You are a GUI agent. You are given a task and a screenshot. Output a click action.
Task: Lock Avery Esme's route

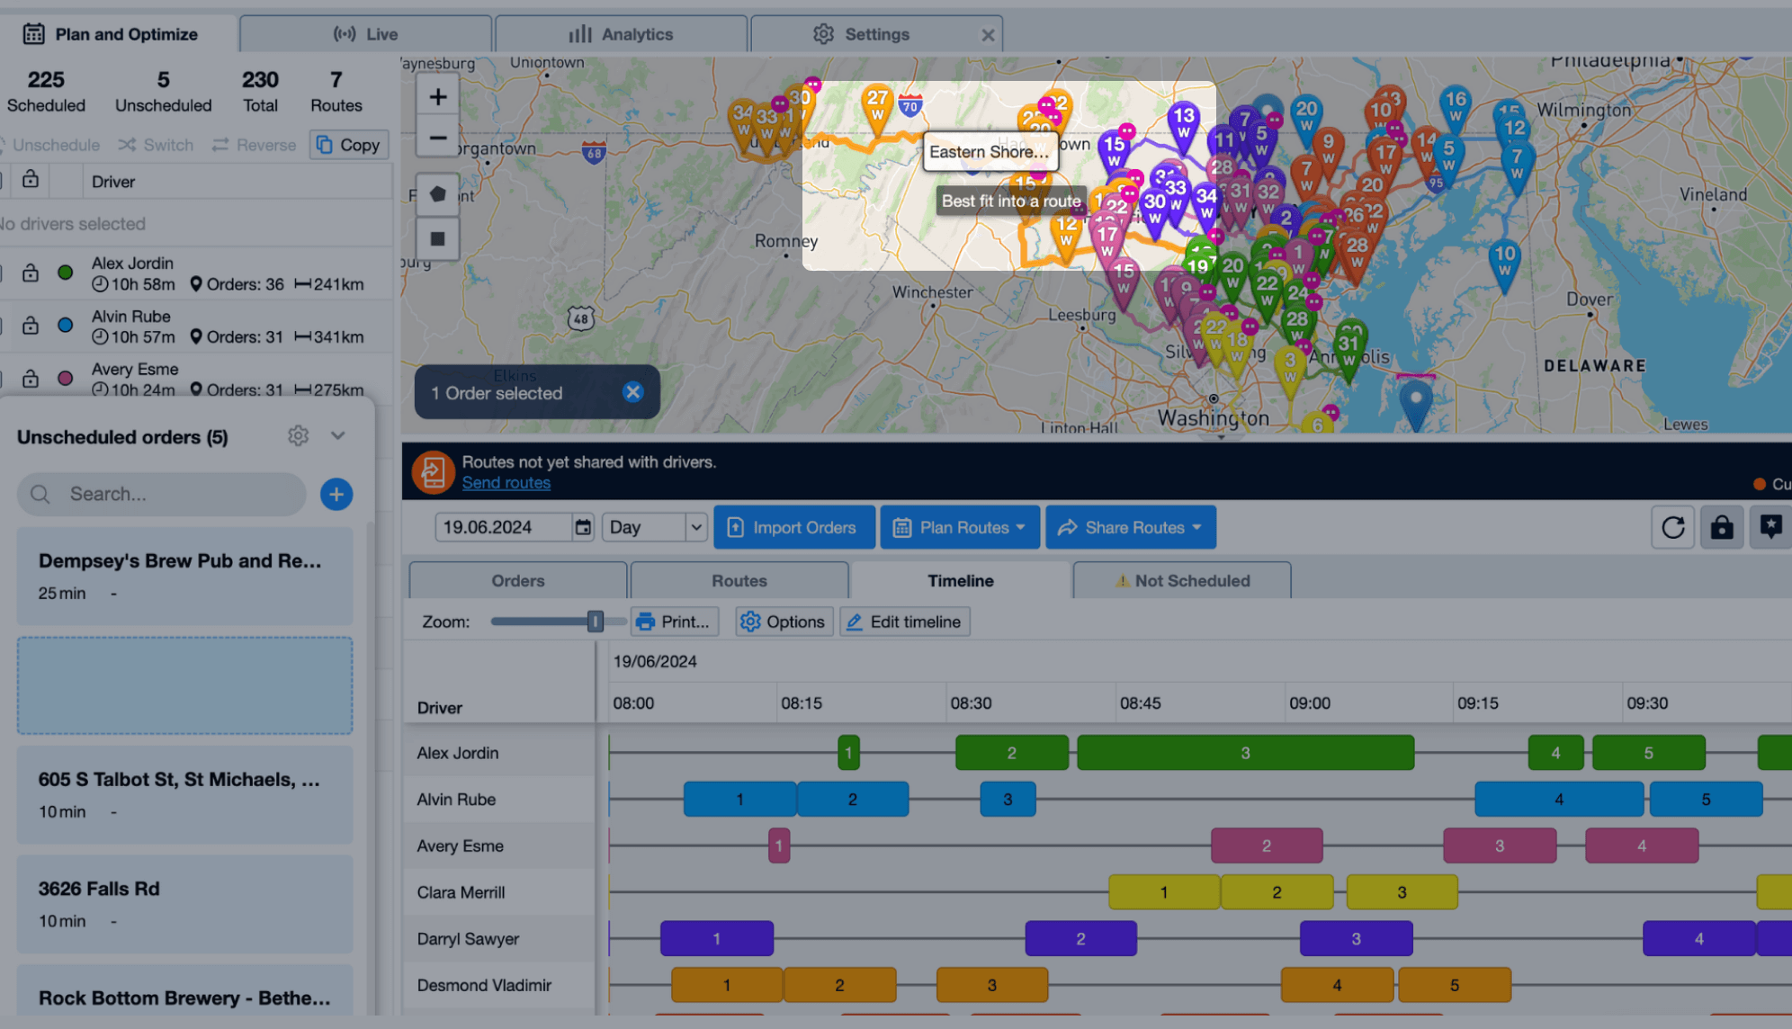point(30,378)
